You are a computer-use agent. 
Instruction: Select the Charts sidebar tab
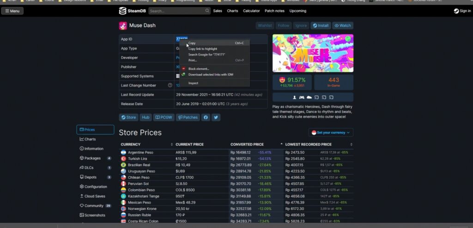[95, 139]
